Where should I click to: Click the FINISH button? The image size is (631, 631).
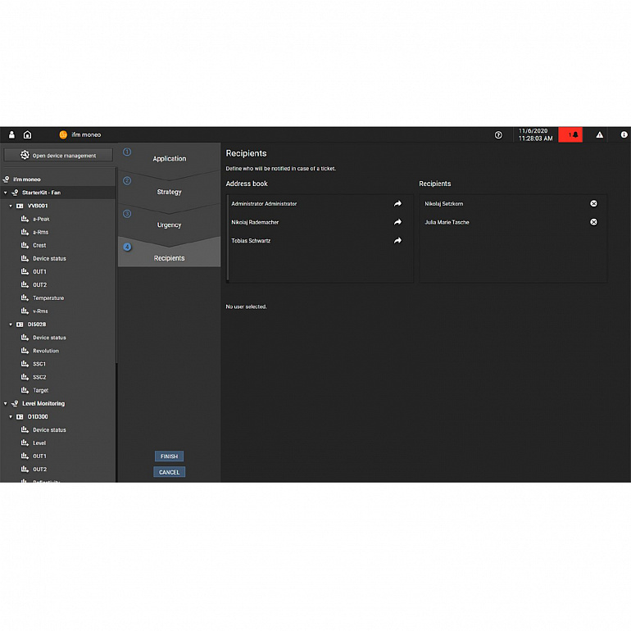point(169,456)
